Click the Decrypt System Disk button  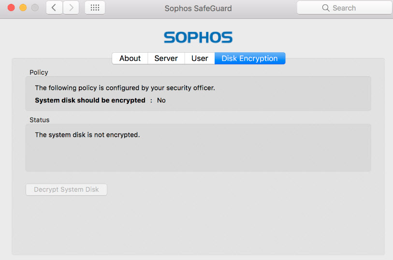(x=66, y=189)
